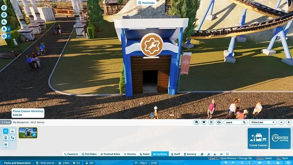Select the shop stall filter icon
Screen dimensions: 293x165
tap(6, 138)
